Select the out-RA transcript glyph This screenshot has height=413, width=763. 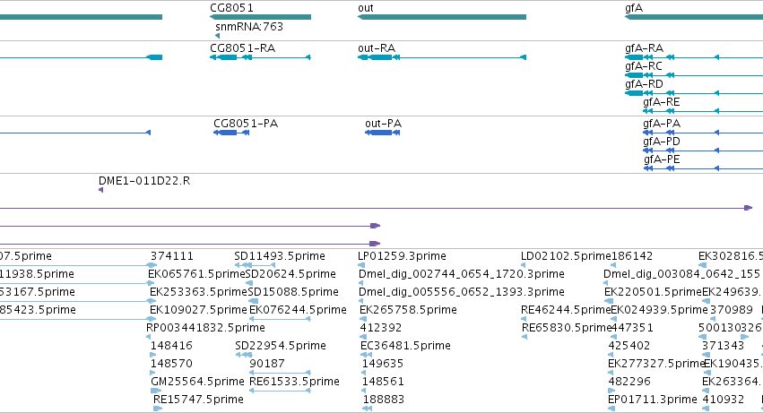coord(442,57)
